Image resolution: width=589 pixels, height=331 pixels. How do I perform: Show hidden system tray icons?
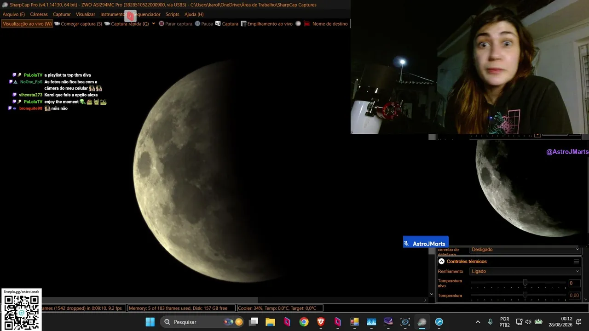478,322
